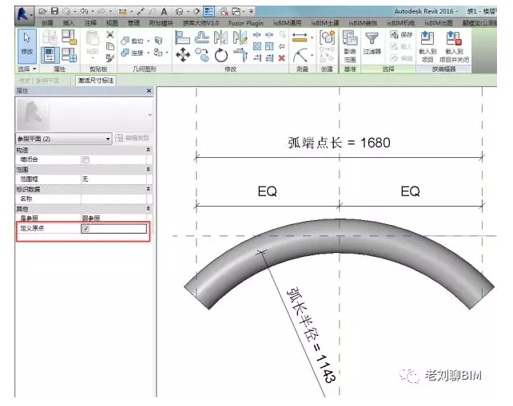
Task: Click the default 3D view icon
Action: pos(179,12)
